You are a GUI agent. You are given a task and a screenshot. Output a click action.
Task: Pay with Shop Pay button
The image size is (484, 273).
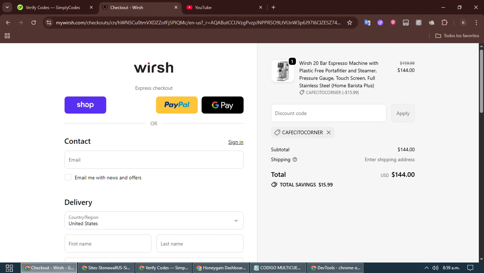click(x=85, y=105)
